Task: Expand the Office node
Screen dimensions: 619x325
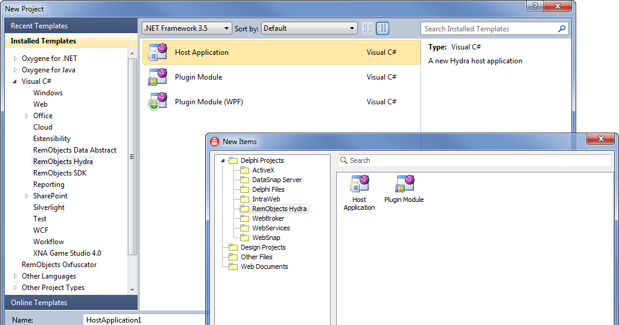Action: [27, 116]
